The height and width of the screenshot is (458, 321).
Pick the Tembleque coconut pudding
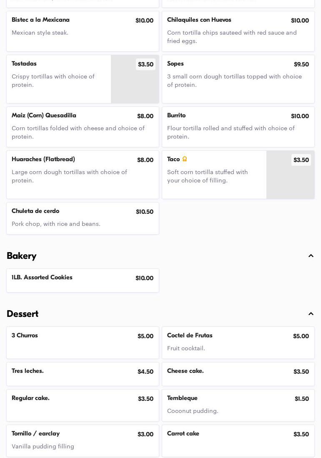[x=238, y=405]
